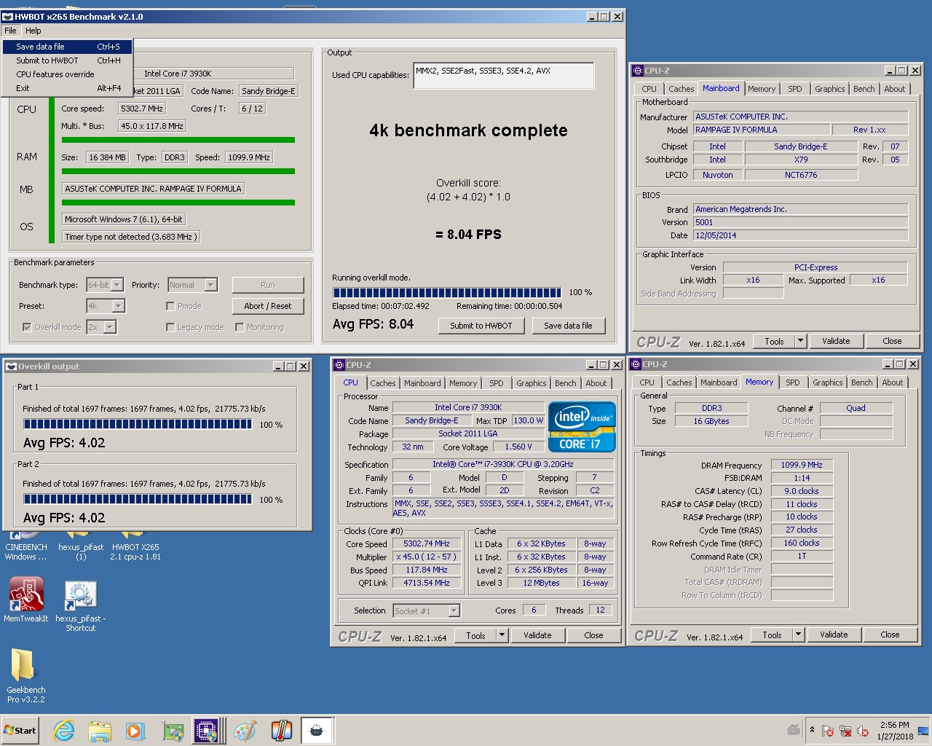Screen dimensions: 932x746
Task: Select Save data file menu entry
Action: 67,47
